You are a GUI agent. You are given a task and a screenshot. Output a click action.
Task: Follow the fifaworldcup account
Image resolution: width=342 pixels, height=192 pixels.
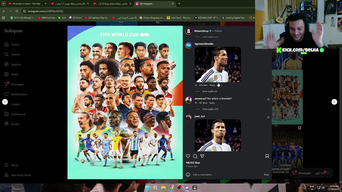(218, 31)
